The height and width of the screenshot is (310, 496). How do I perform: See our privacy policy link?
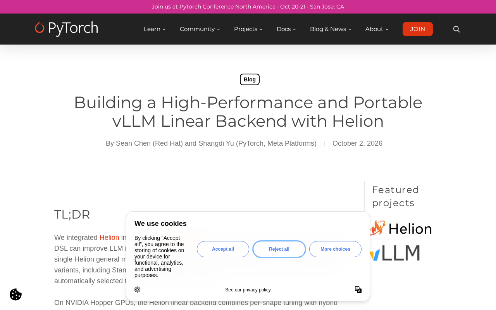248,290
